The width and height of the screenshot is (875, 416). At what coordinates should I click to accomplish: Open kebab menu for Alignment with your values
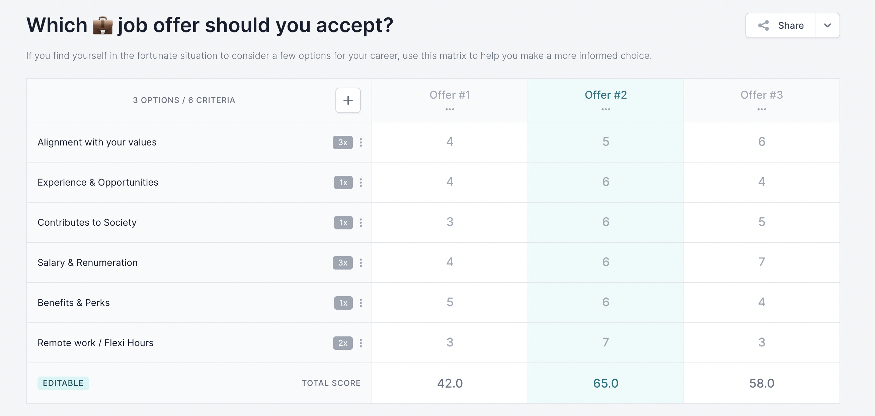click(x=361, y=142)
